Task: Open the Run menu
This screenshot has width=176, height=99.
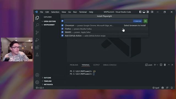Action: point(75,12)
